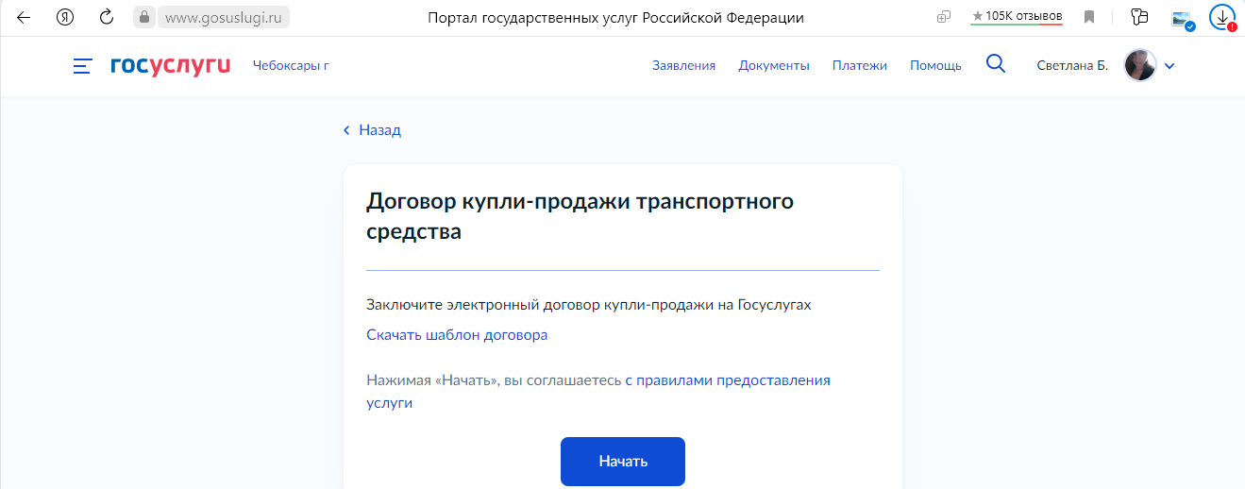Click the image extension icon with checkmark

(x=1182, y=18)
